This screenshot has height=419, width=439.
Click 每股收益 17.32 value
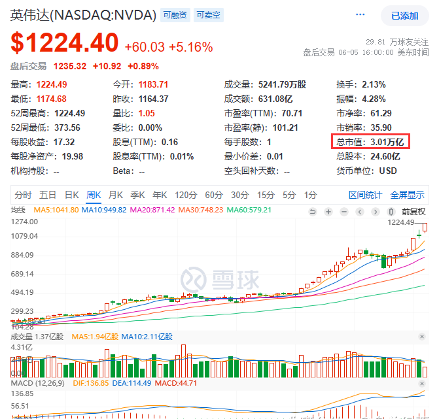(x=64, y=142)
